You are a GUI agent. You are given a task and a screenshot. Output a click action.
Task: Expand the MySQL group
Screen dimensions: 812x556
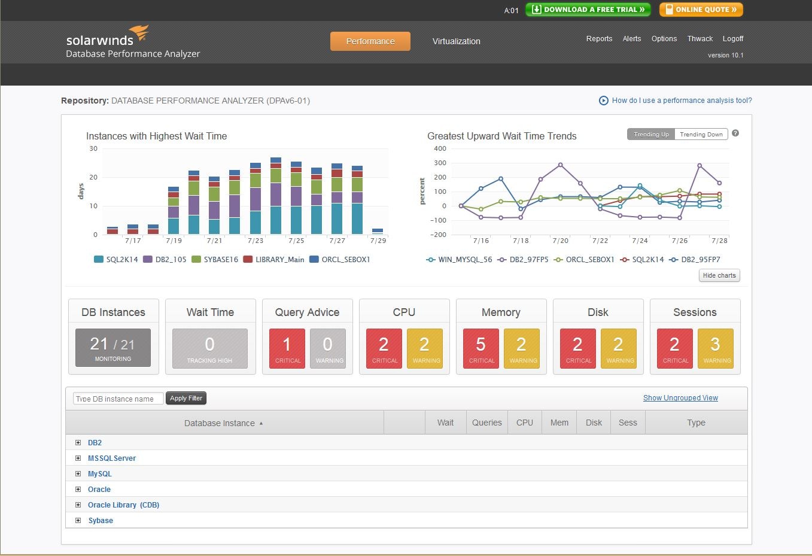pos(78,474)
